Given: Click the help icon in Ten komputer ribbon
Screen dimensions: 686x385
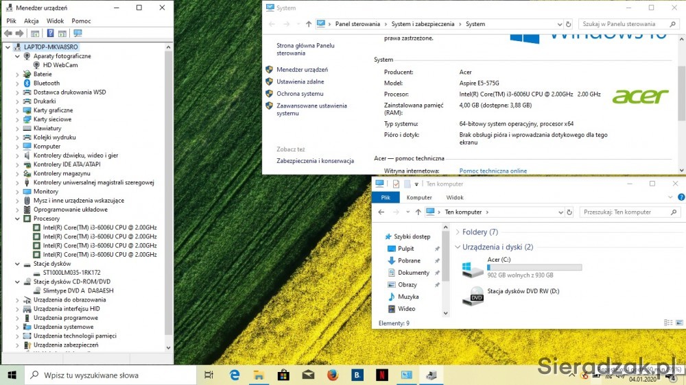Looking at the screenshot, I should point(681,197).
